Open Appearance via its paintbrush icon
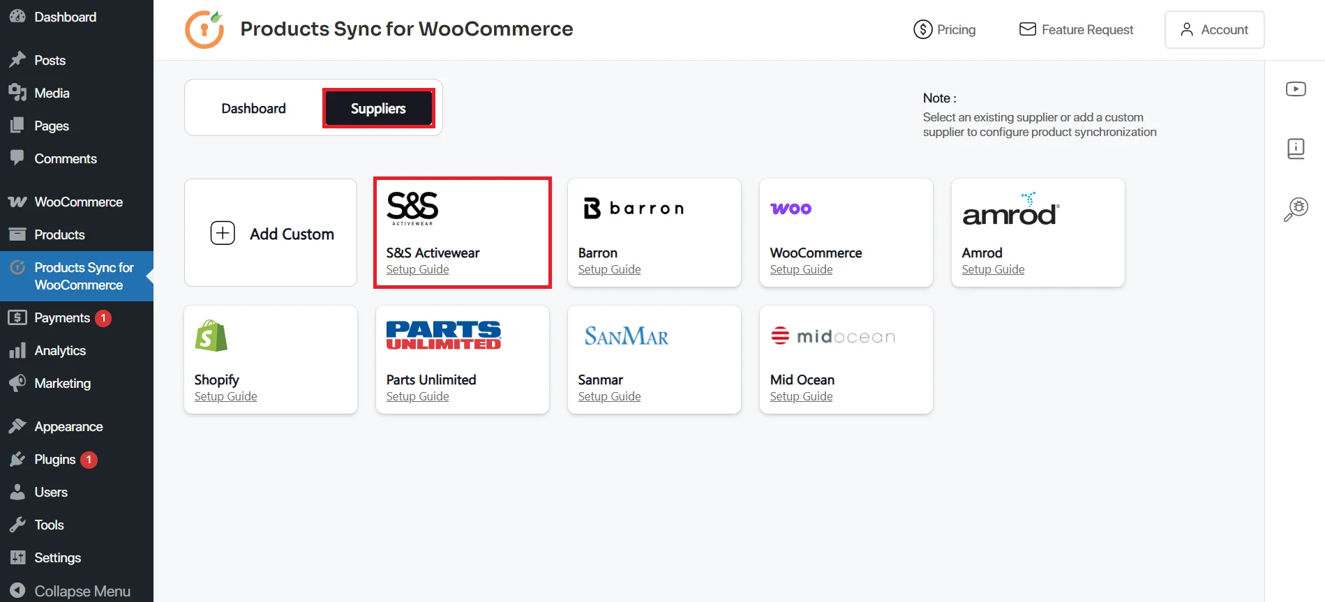The image size is (1325, 602). coord(18,426)
